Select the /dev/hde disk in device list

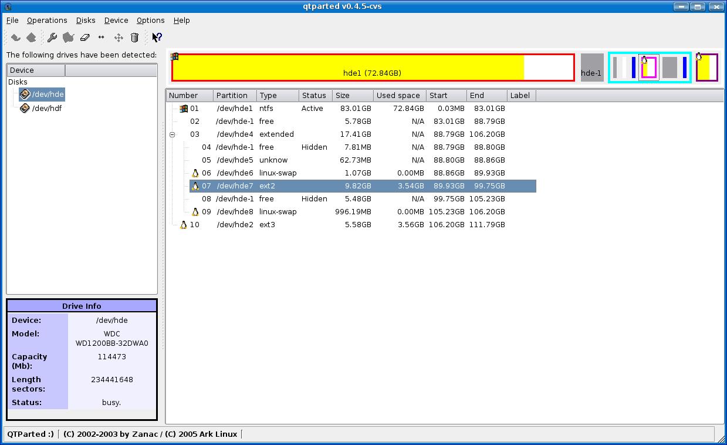pos(47,94)
